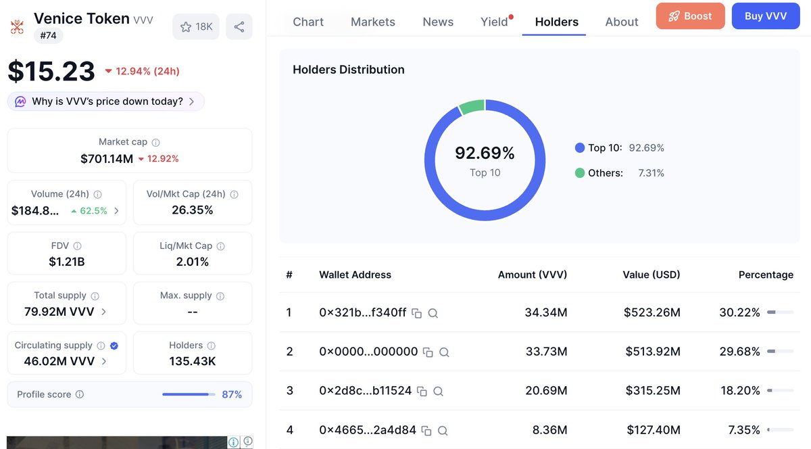Open Vol/Mkt Cap (24h) info icon
811x449 pixels.
pos(235,194)
